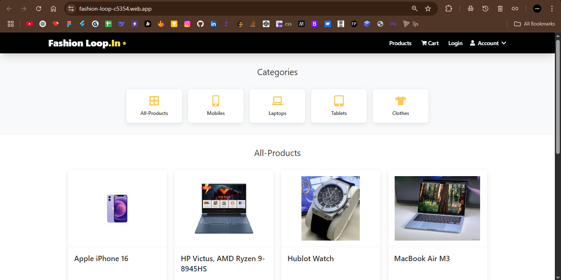Screen dimensions: 561x280
Task: Open the ChatGPT bookmark
Action: (43, 24)
